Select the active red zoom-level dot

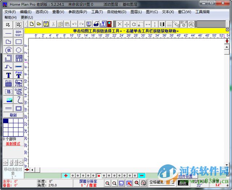99,176
